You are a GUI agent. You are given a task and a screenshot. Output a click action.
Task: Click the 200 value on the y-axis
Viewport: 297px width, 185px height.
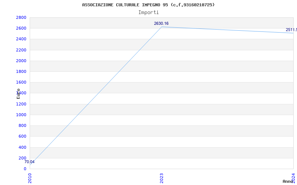tap(22, 158)
